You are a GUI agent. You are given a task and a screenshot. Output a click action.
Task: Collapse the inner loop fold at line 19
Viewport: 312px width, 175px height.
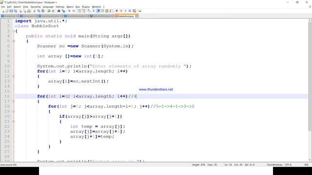(14, 111)
